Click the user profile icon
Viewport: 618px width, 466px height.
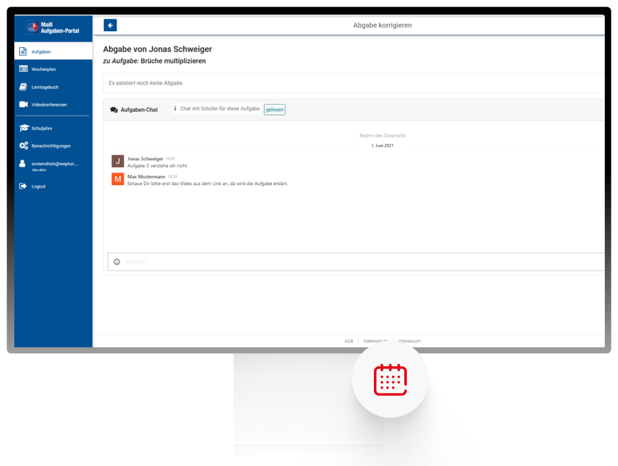23,163
